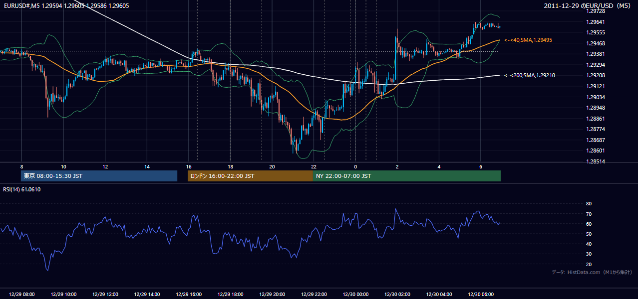Viewport: 638px width, 299px height.
Task: Click the HistData.com data source credit
Action: (x=592, y=272)
